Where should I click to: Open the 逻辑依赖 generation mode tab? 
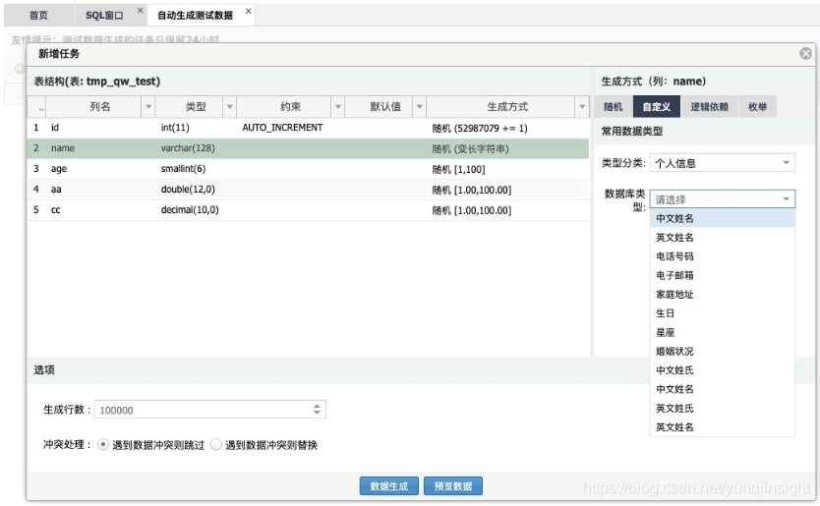pos(709,107)
